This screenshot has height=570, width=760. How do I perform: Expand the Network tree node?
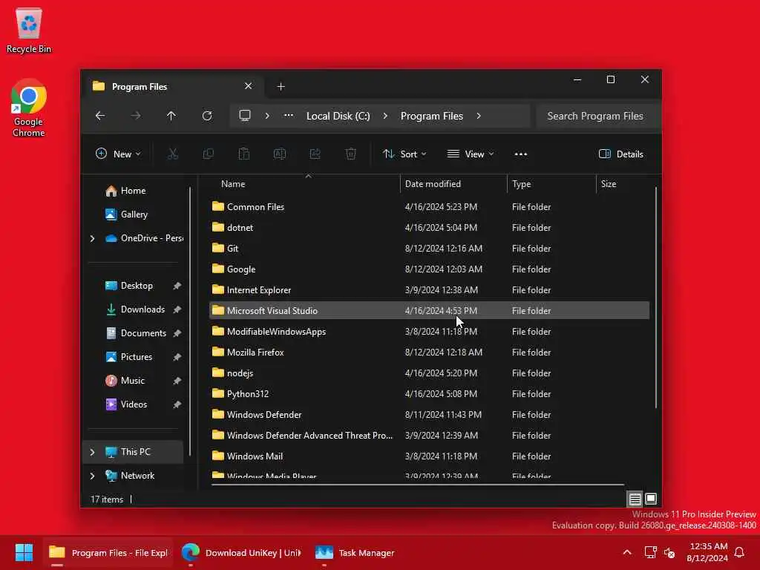pyautogui.click(x=92, y=476)
